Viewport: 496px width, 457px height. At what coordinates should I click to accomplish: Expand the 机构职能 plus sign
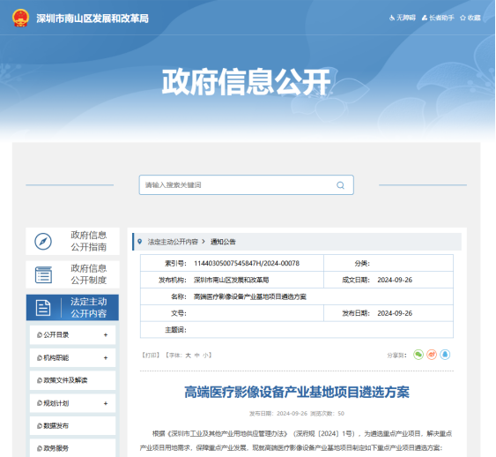[x=106, y=358]
